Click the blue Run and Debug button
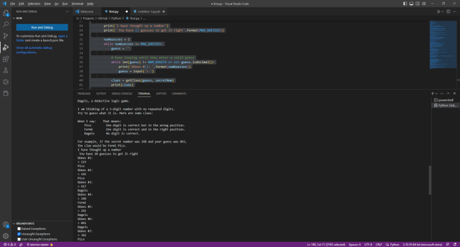This screenshot has height=247, width=460. point(42,27)
